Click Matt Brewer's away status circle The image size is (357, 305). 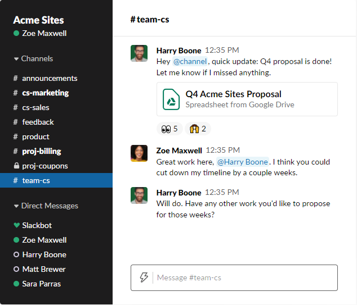coord(16,269)
